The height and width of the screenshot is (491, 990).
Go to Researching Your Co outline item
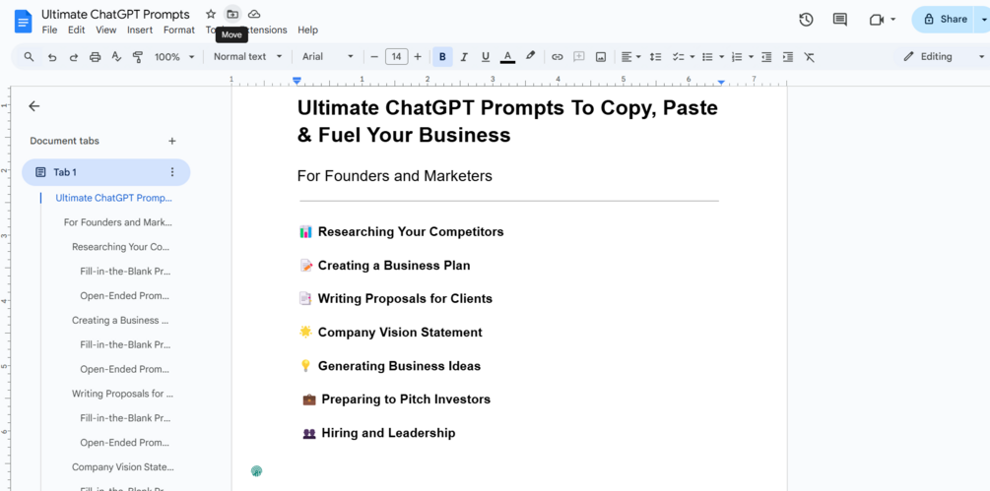click(120, 247)
